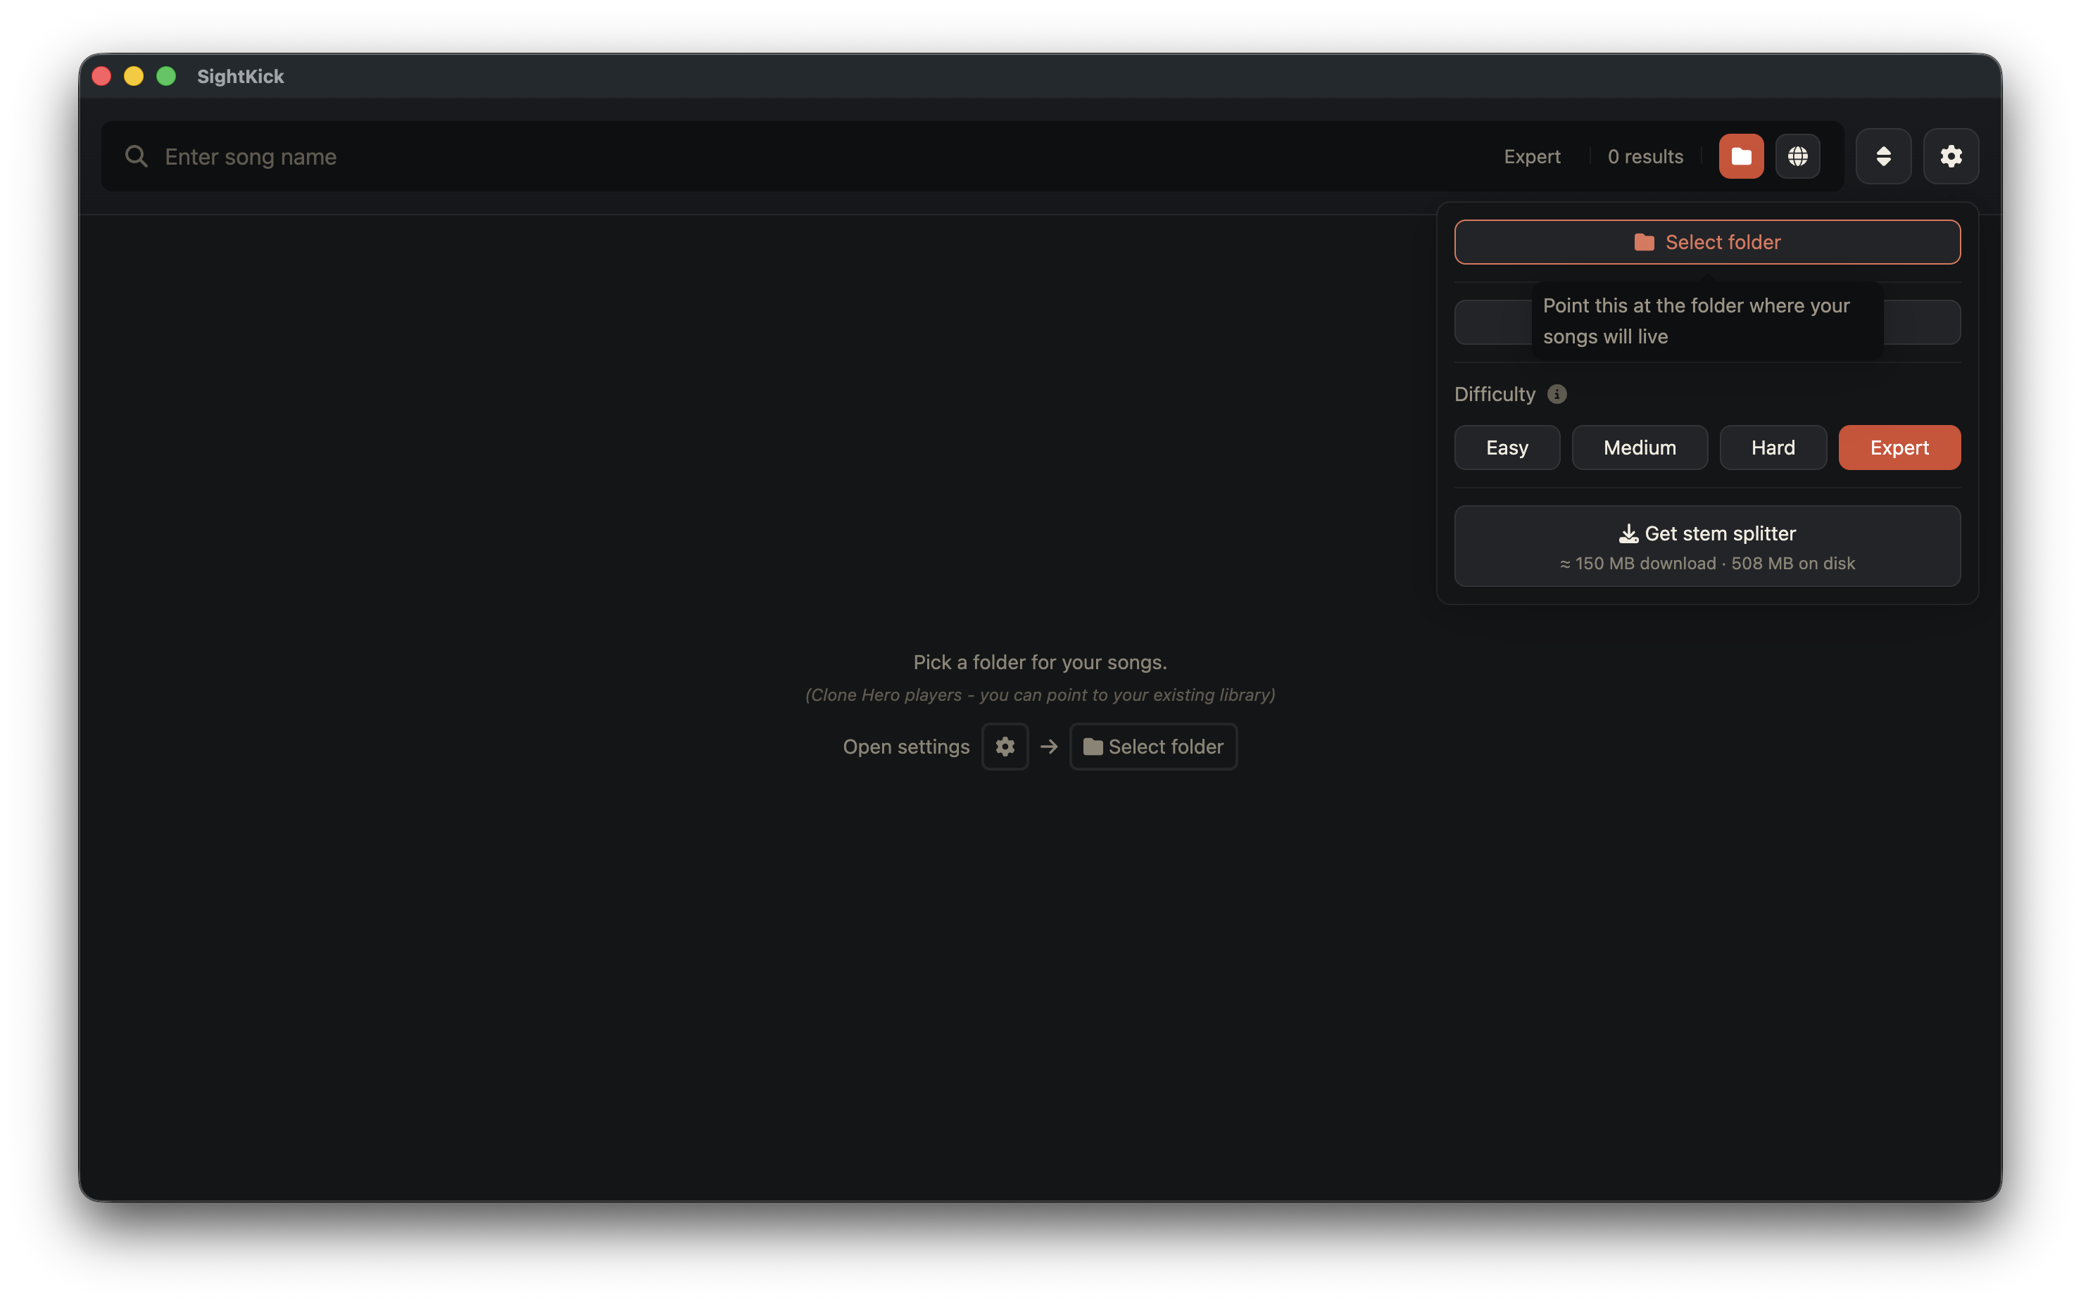Click the search magnifier icon
This screenshot has height=1306, width=2081.
pos(136,156)
